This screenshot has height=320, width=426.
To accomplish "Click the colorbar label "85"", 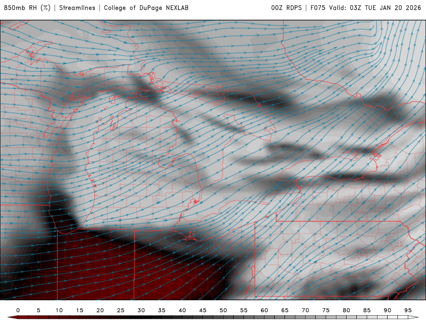I will [x=367, y=310].
